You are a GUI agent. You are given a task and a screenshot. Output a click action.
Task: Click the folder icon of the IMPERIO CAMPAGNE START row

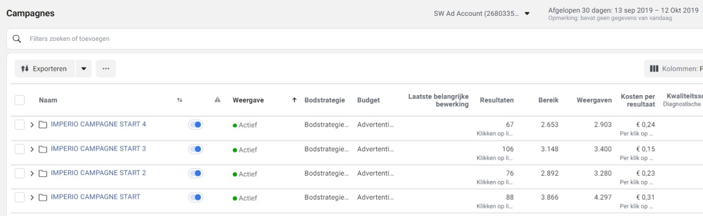(x=43, y=197)
